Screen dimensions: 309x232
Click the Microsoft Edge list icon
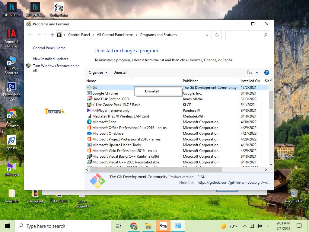[89, 122]
